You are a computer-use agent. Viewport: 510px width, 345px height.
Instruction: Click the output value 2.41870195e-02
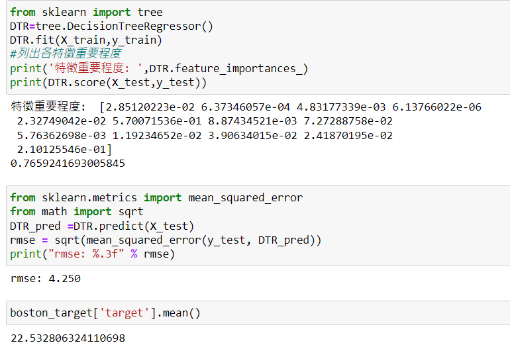tap(348, 135)
